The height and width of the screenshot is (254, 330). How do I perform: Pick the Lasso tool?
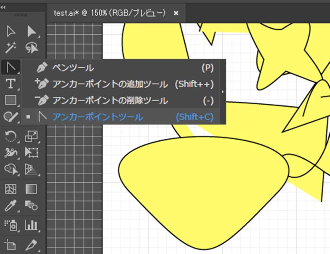point(31,48)
